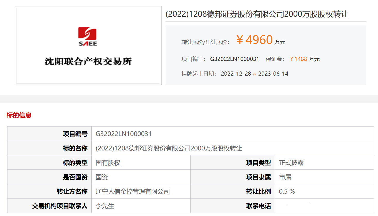This screenshot has height=216, width=378.
Task: Click the 转让底价/出让底价 label
Action: click(205, 42)
